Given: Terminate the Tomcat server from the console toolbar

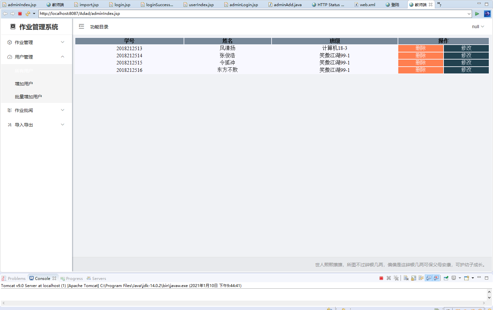Looking at the screenshot, I should point(381,278).
